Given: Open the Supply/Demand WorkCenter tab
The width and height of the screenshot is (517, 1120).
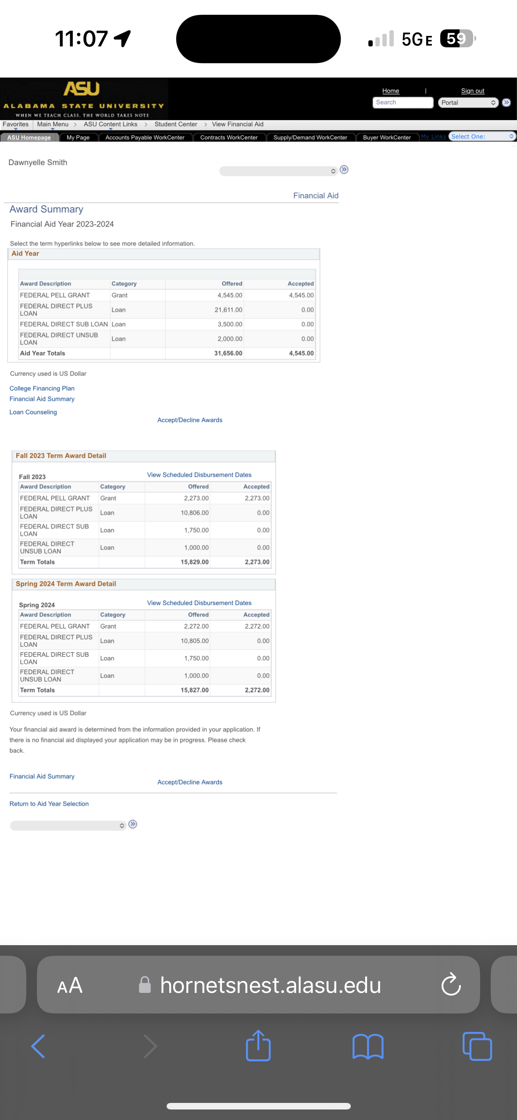Looking at the screenshot, I should pyautogui.click(x=310, y=137).
